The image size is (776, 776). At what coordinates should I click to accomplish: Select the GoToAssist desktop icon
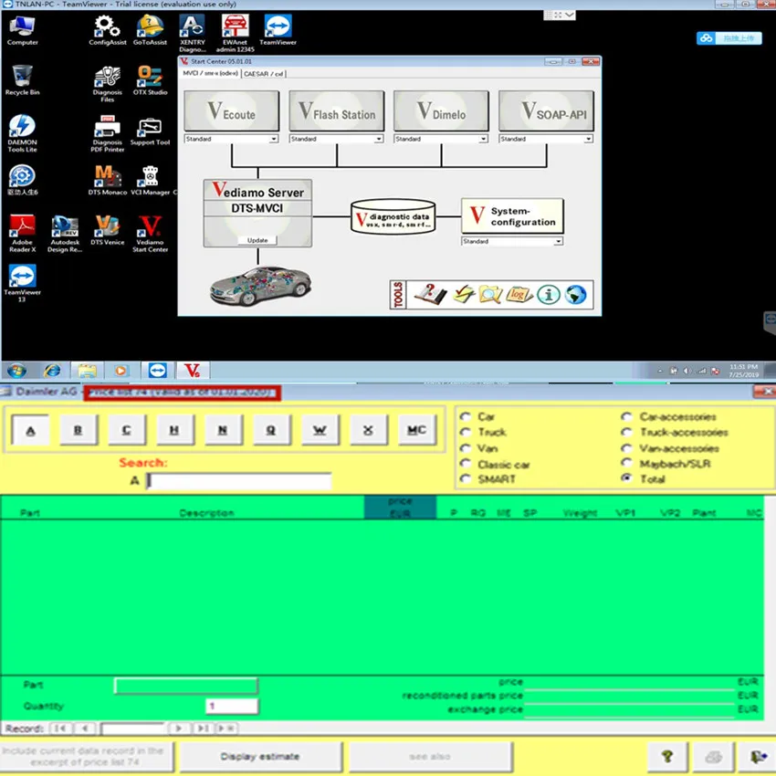click(x=150, y=31)
